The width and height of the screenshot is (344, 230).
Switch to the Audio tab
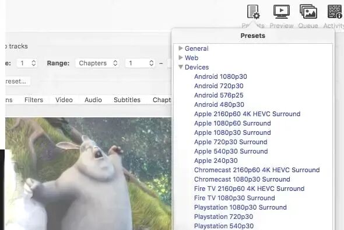click(x=93, y=100)
